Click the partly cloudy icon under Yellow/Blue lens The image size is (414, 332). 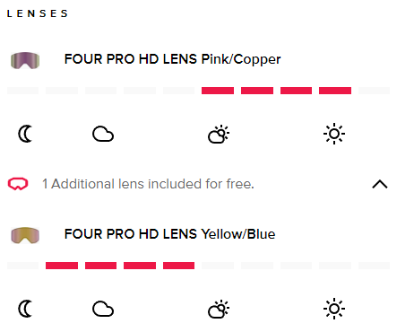(x=219, y=309)
